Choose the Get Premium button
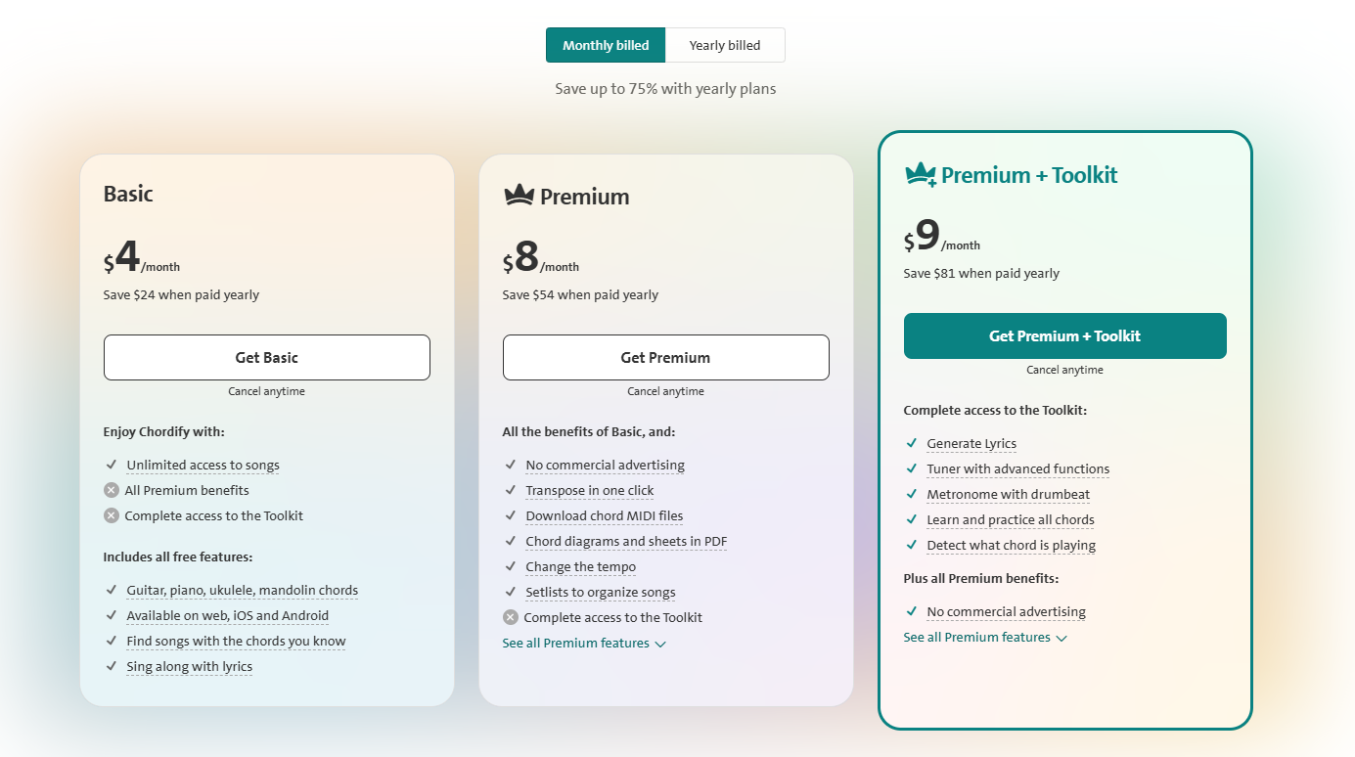The width and height of the screenshot is (1355, 757). [666, 357]
